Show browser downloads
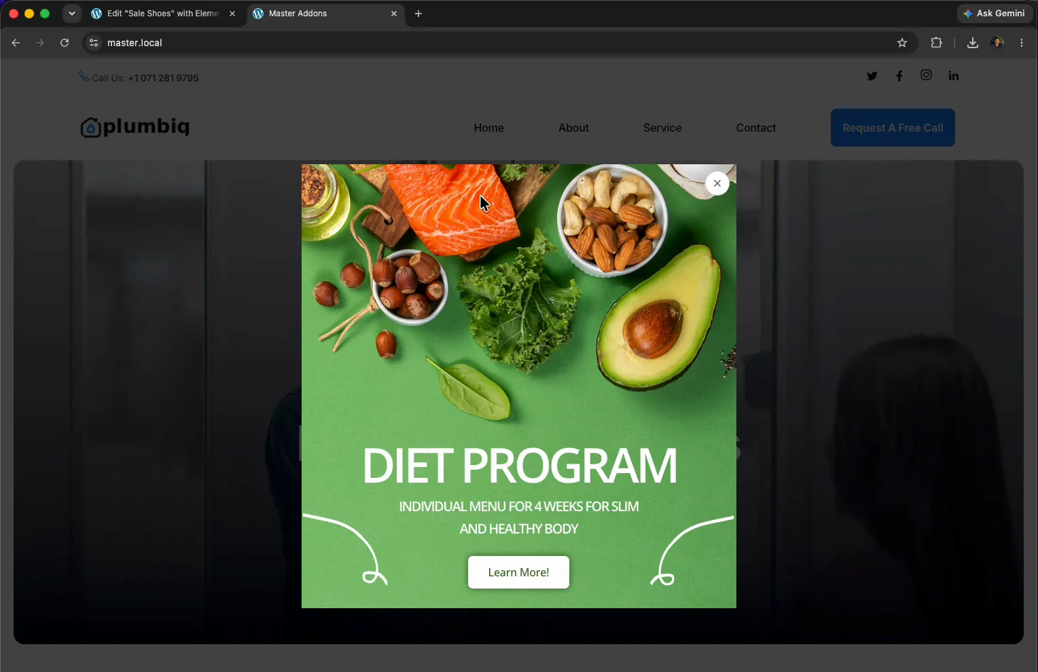The width and height of the screenshot is (1038, 672). [973, 43]
